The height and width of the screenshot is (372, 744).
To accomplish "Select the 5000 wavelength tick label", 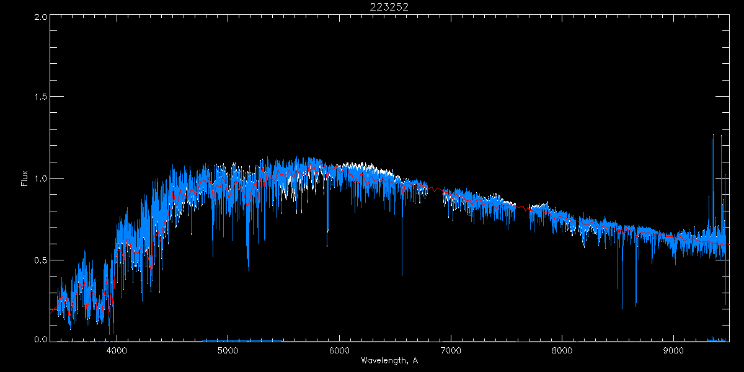I will pyautogui.click(x=228, y=350).
